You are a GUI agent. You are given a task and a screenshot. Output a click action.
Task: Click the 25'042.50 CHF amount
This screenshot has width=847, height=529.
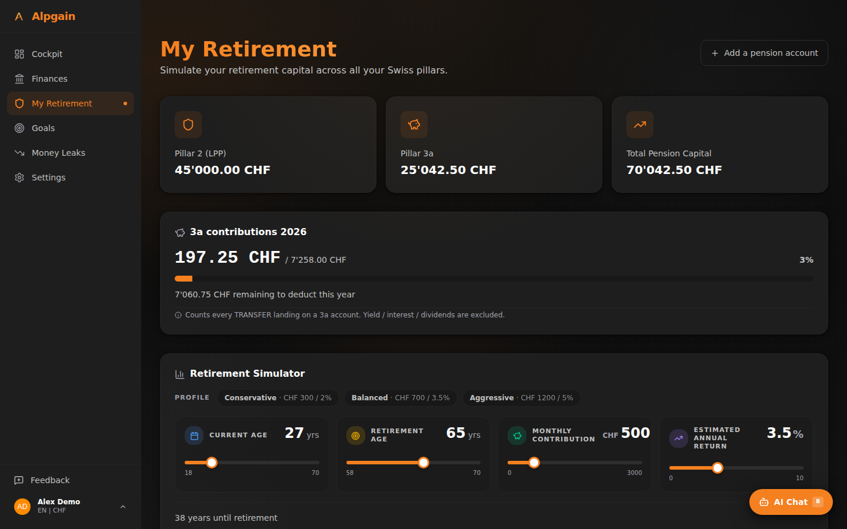point(448,170)
